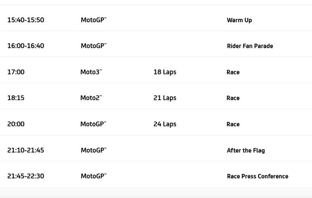Select MotoGP label in the 20:00 row
312x198 pixels.
click(93, 124)
